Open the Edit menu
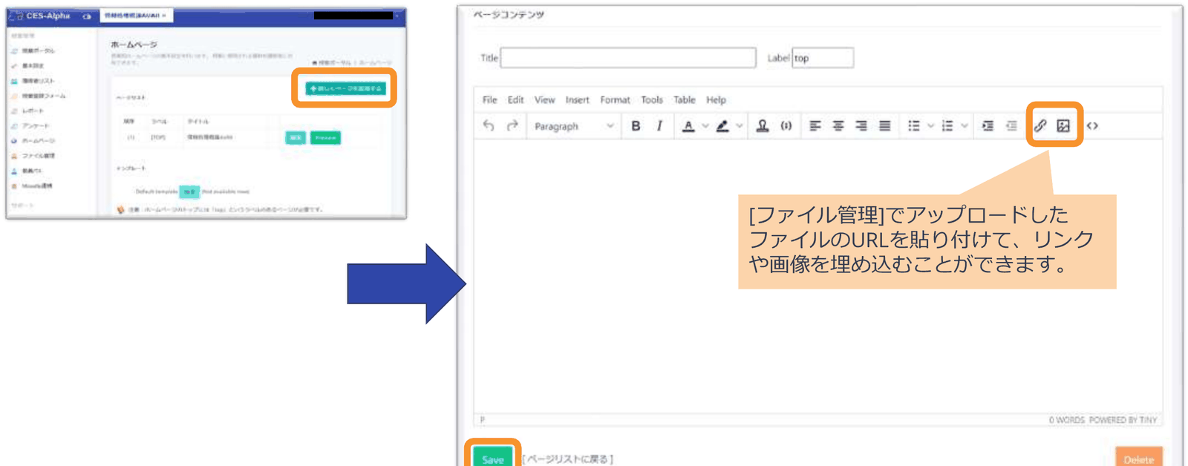Image resolution: width=1188 pixels, height=466 pixels. [x=515, y=100]
